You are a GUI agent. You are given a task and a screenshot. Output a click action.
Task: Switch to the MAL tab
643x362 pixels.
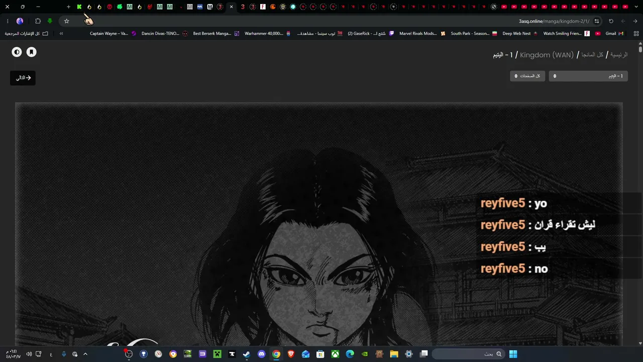click(200, 7)
